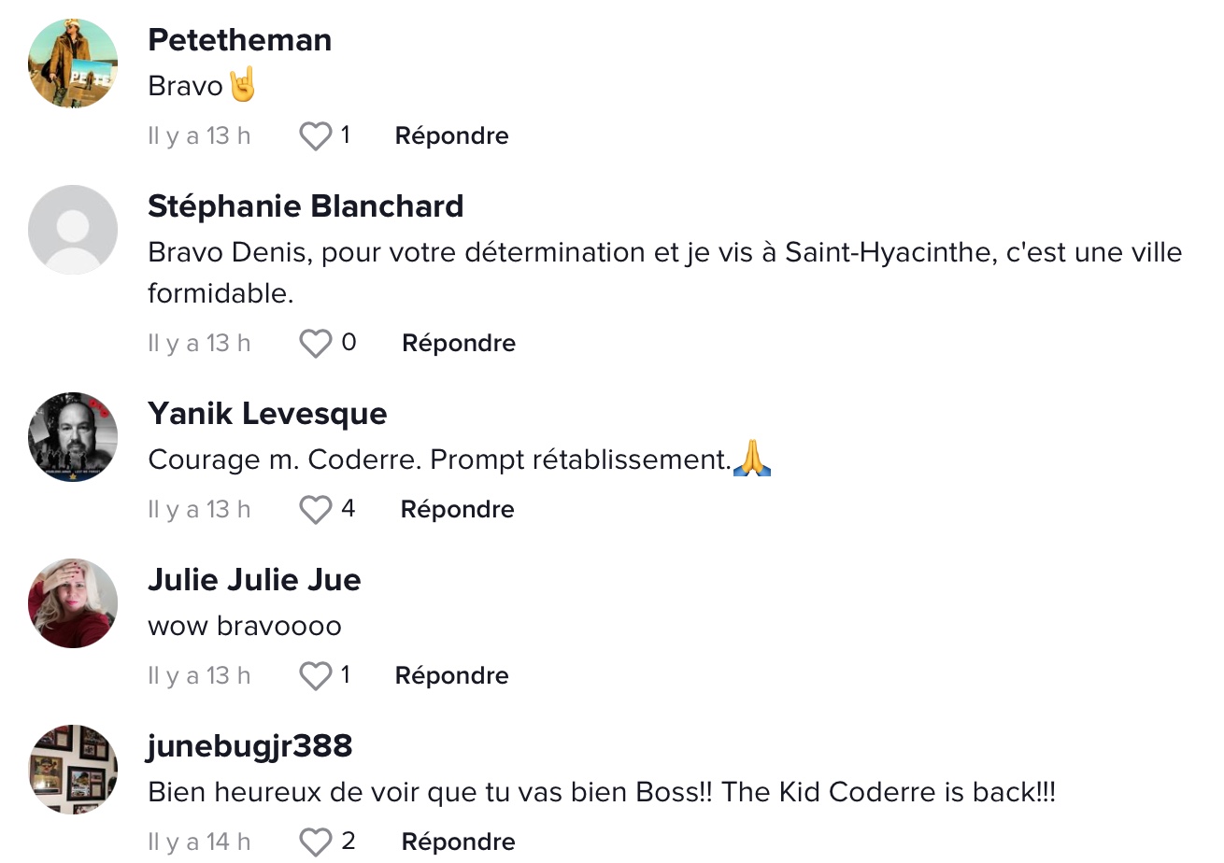The image size is (1224, 863).
Task: Open the junebugjr388 username link
Action: 250,746
